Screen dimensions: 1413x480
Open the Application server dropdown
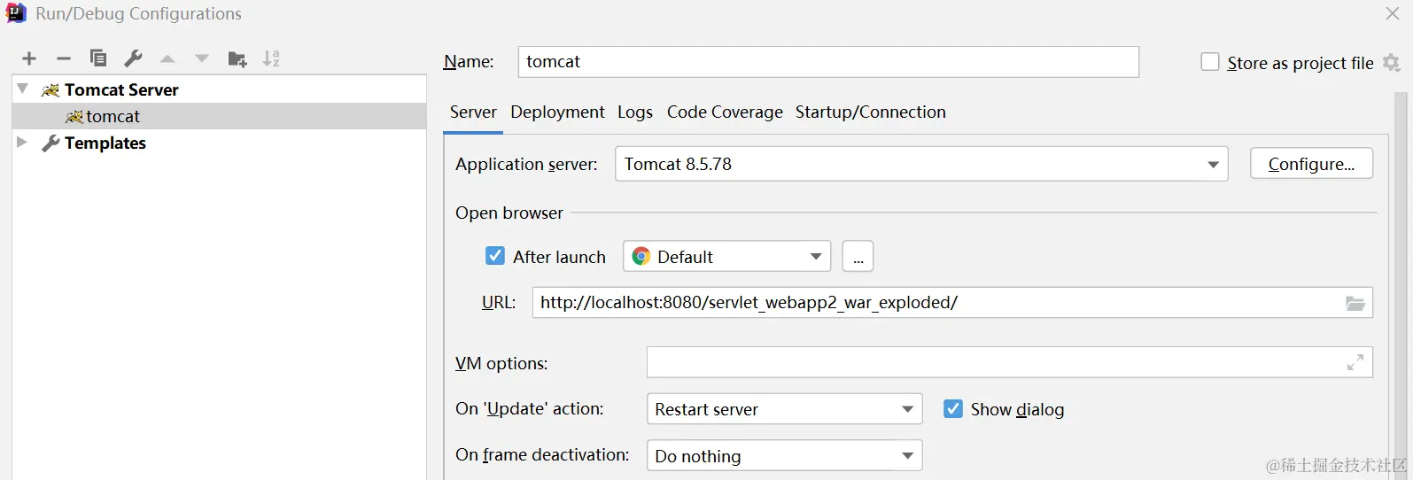pos(1213,165)
